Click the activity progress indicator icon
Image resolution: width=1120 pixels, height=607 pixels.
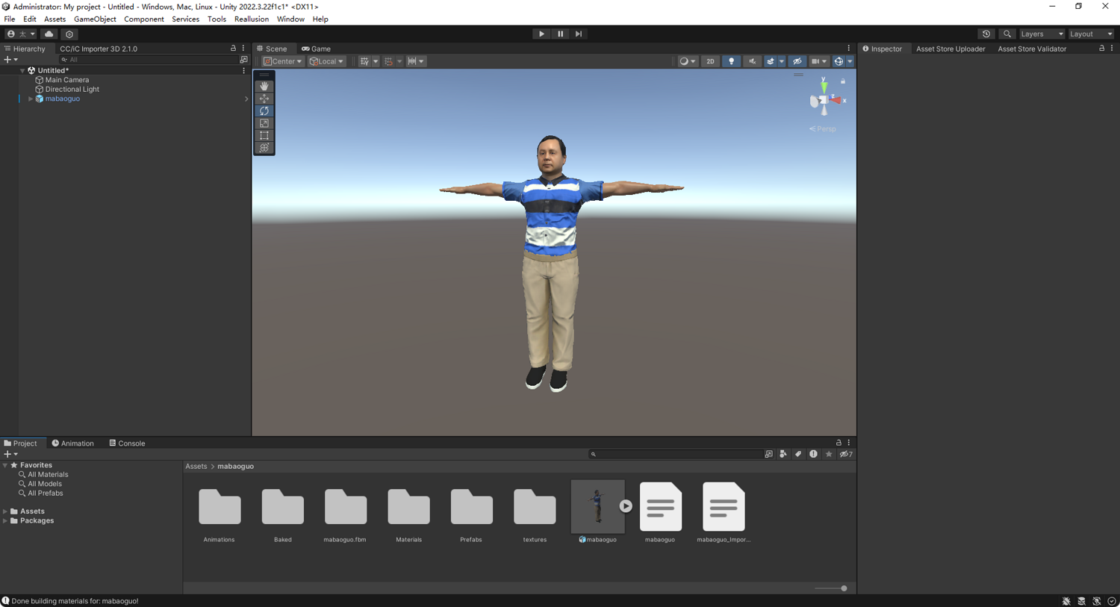[1112, 601]
